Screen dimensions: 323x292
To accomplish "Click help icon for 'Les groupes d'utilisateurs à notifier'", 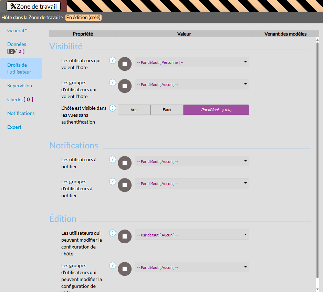I will click(x=113, y=182).
